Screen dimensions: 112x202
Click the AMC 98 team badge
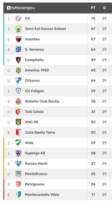[x=18, y=122]
